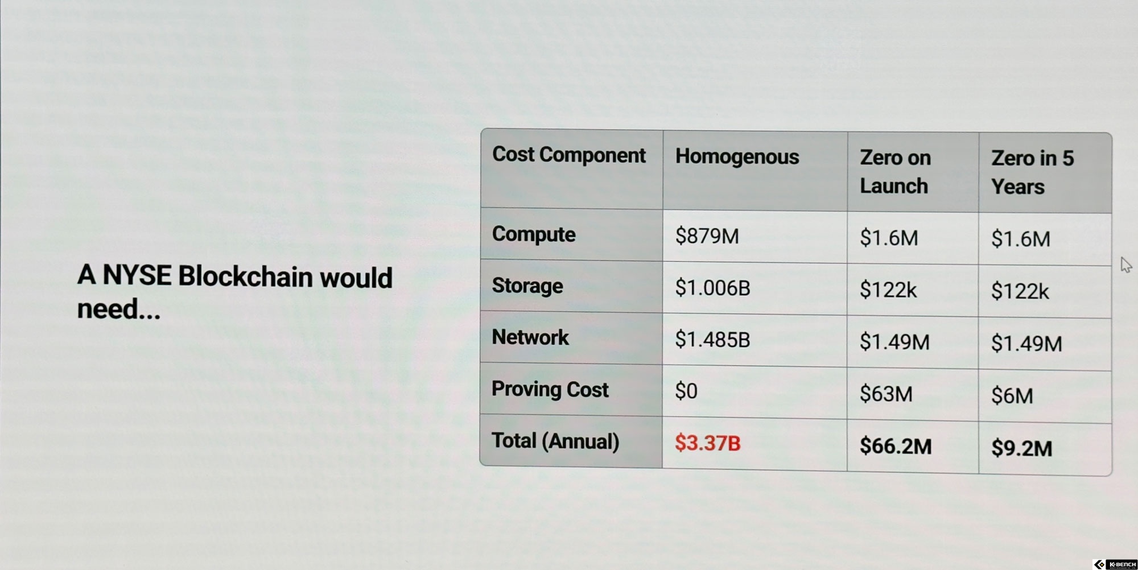
Task: Select the $1.485B Network cost cell
Action: [712, 340]
